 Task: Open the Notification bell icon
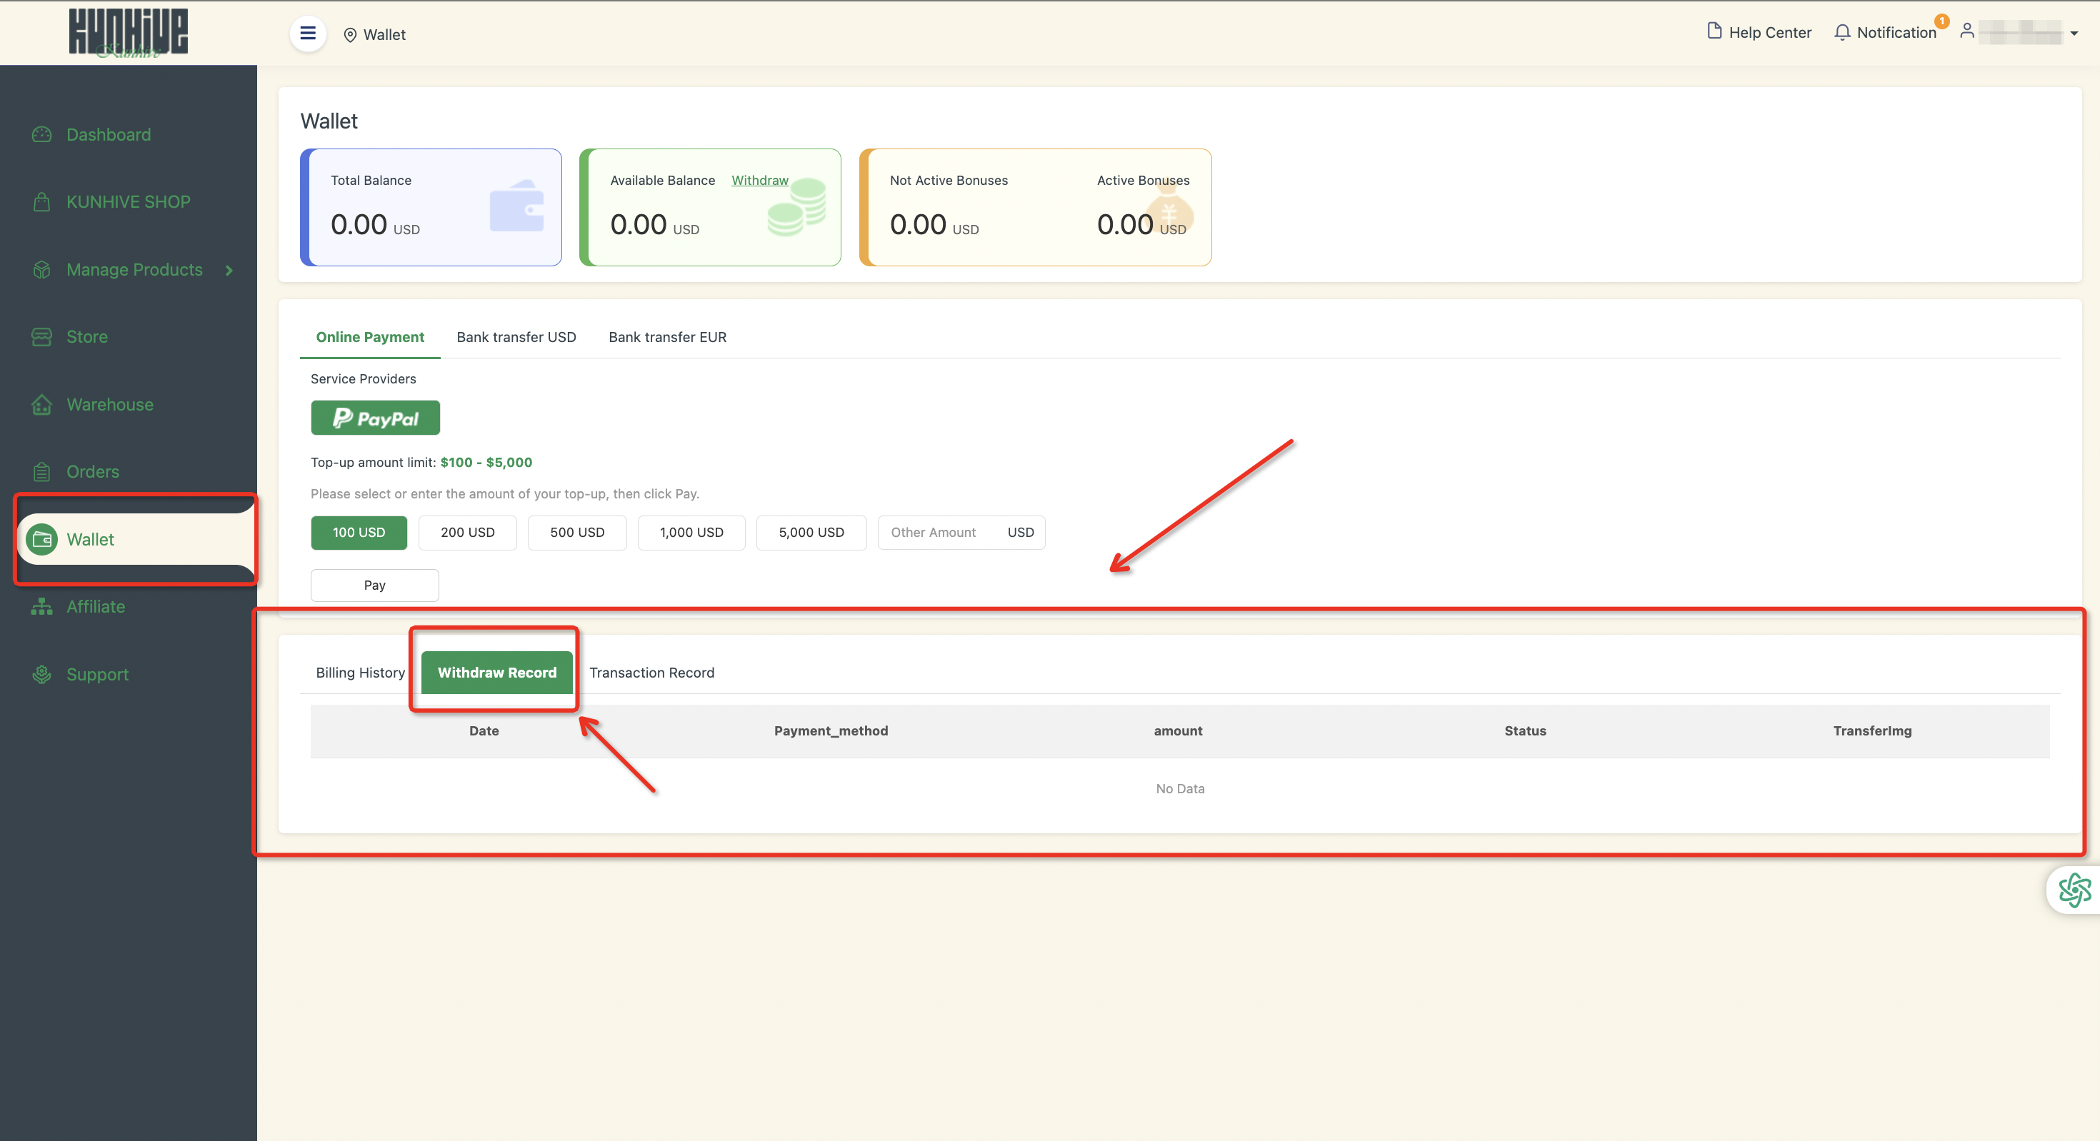1841,32
